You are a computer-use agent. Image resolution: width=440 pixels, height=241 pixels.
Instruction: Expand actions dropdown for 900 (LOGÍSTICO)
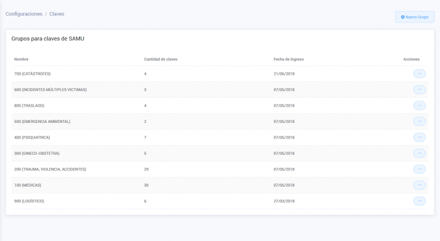coord(419,201)
